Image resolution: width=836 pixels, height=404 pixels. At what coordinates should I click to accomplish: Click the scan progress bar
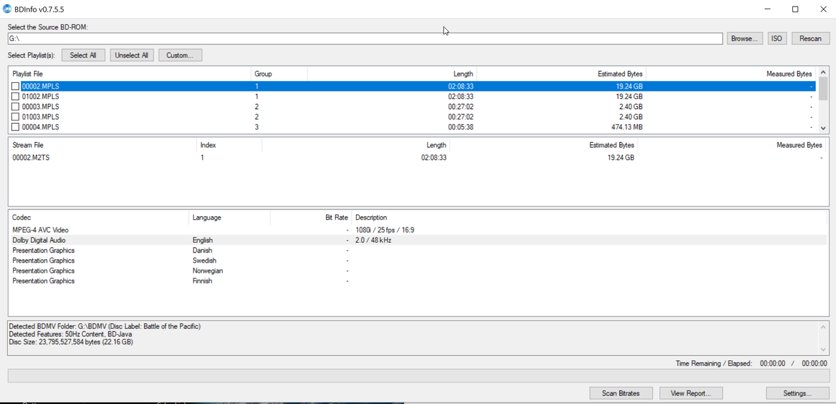418,375
